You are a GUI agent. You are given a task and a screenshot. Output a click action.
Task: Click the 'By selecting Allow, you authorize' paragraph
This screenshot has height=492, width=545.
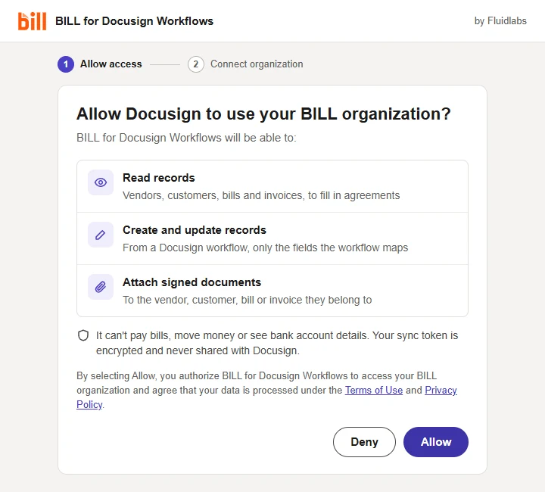click(x=266, y=391)
